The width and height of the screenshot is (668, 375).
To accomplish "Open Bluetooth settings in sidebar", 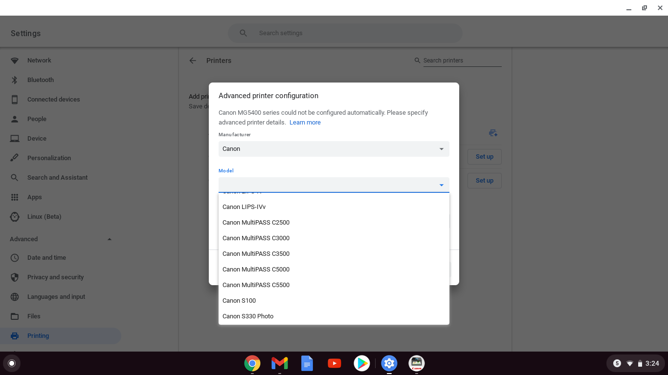I will 41,80.
